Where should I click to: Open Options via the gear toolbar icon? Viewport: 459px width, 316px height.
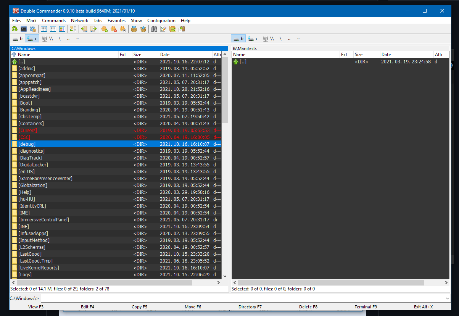pyautogui.click(x=33, y=29)
